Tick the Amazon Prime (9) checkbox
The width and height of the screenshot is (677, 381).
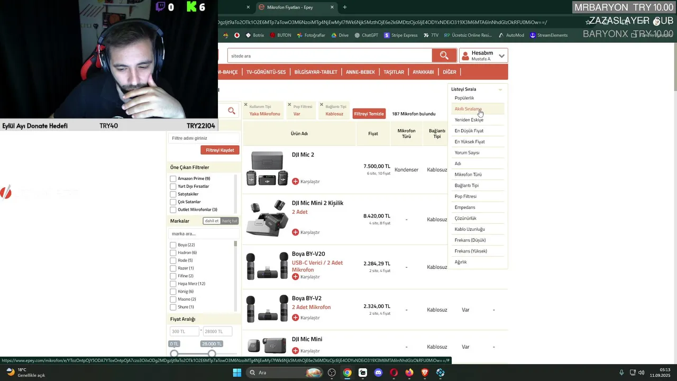pos(173,179)
